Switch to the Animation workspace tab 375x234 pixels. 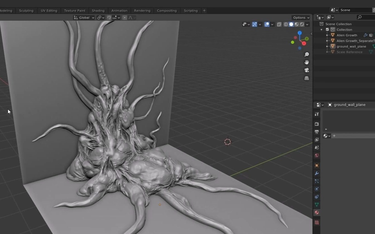click(119, 11)
